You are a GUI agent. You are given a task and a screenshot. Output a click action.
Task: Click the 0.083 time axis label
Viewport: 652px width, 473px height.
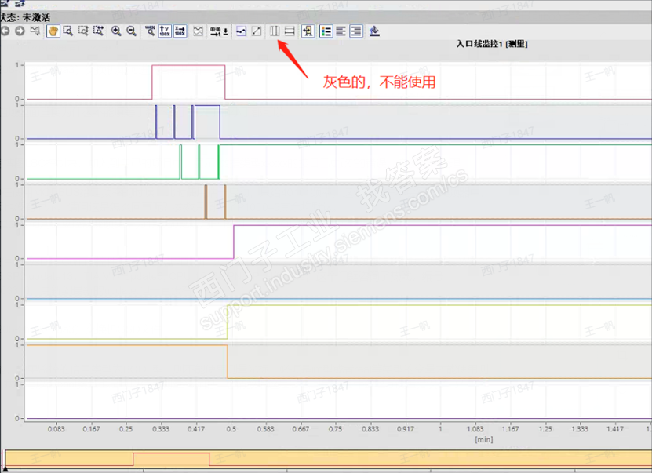[56, 429]
